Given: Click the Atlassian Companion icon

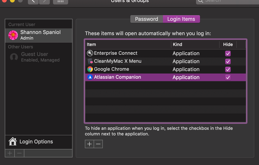Looking at the screenshot, I should (x=90, y=77).
